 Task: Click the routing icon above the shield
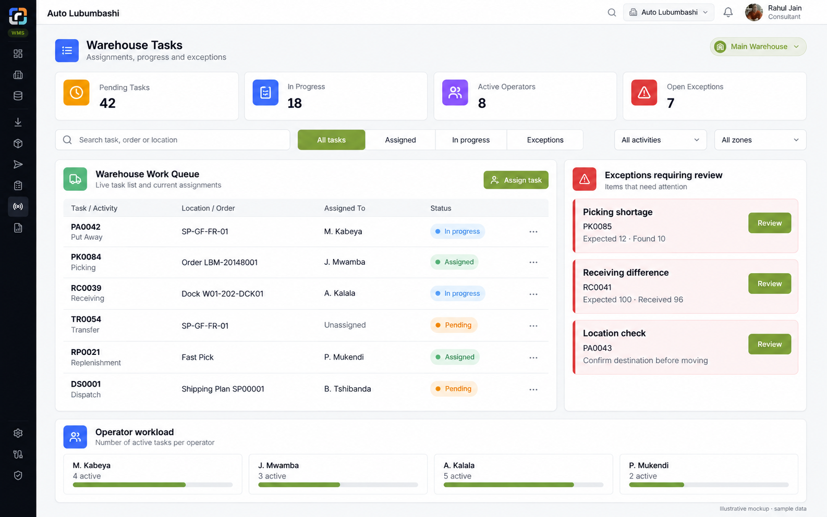(x=18, y=454)
